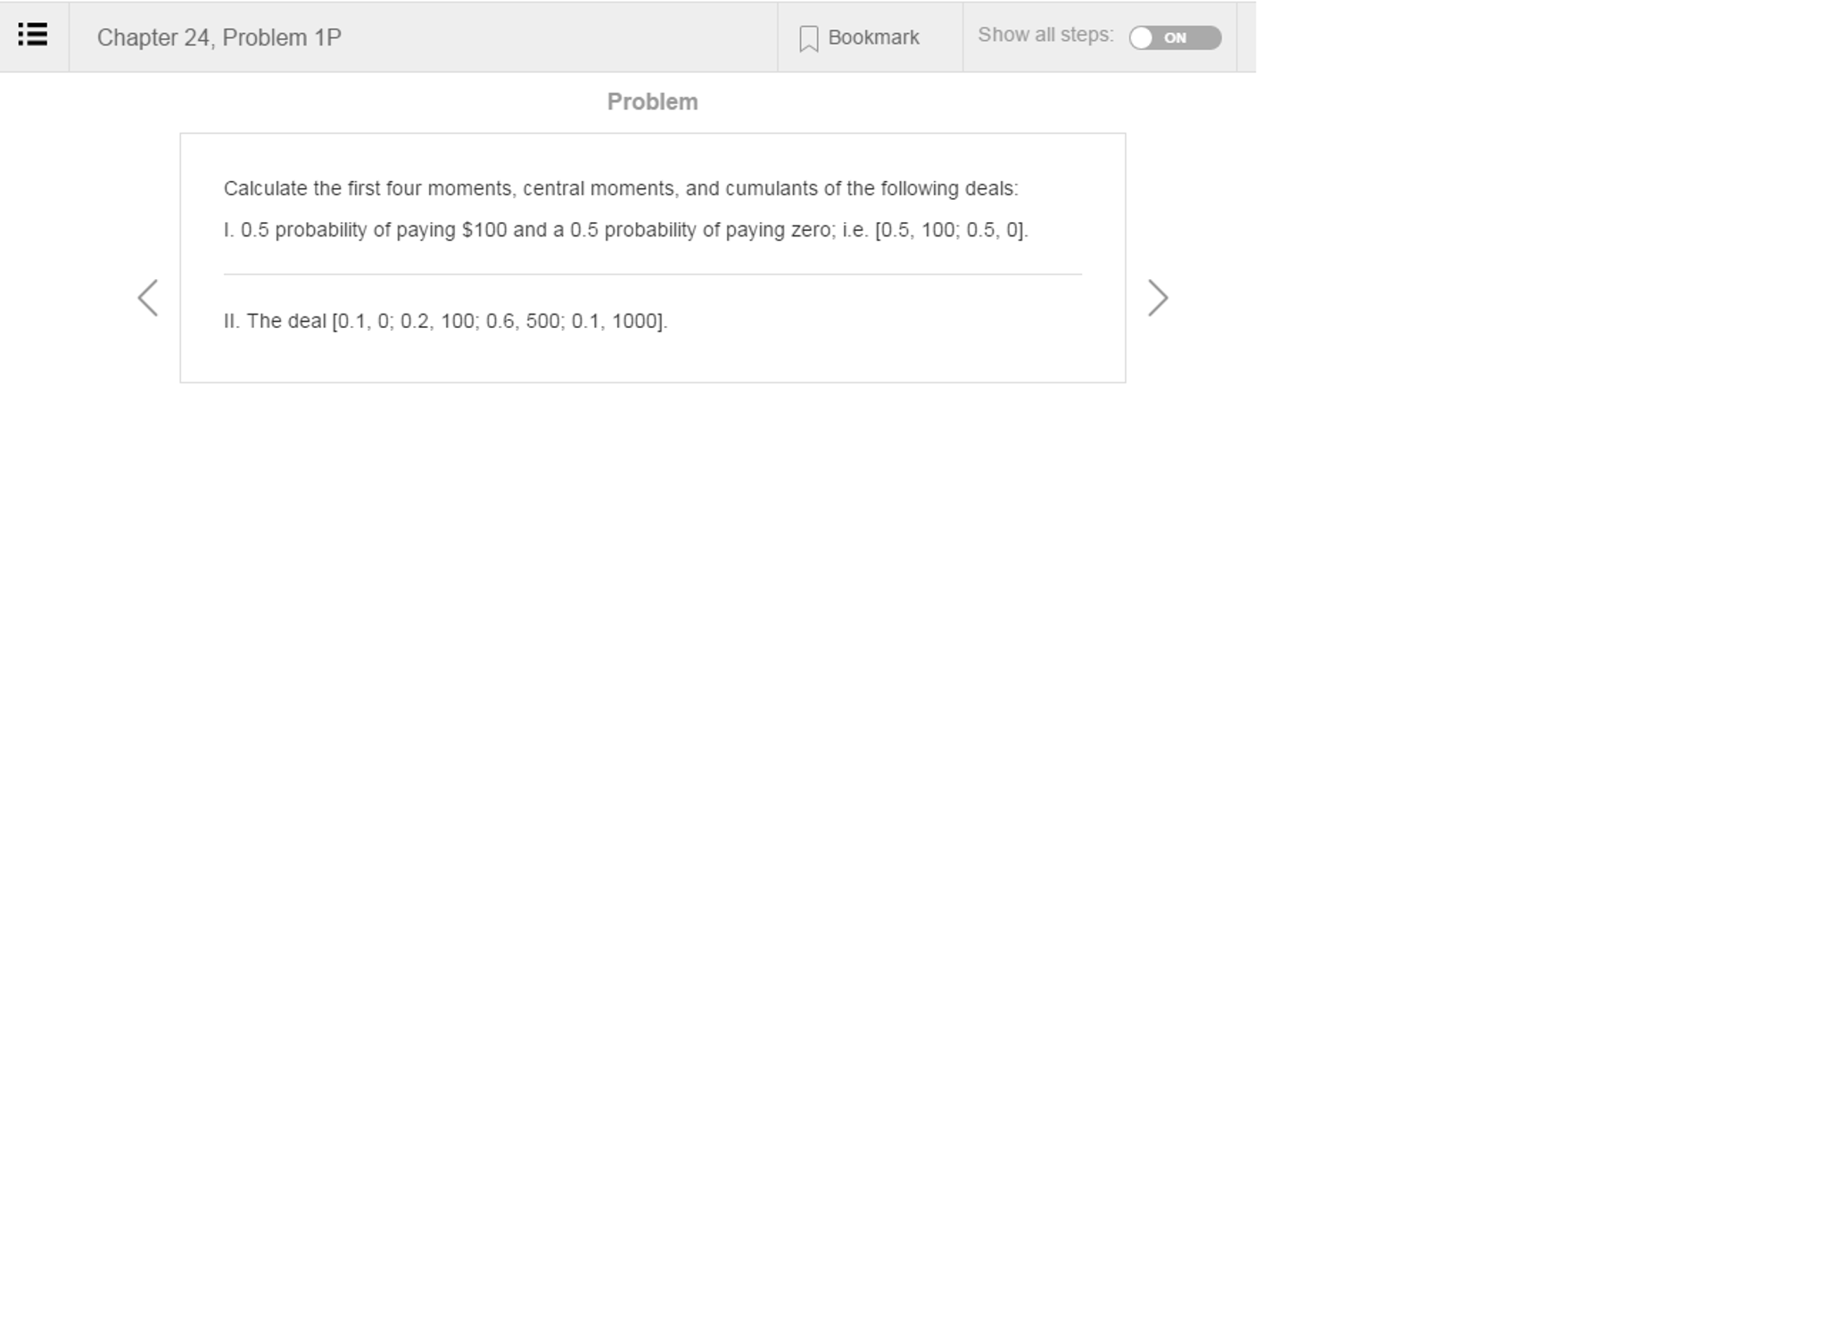
Task: Click the empty header area right of title
Action: click(559, 37)
